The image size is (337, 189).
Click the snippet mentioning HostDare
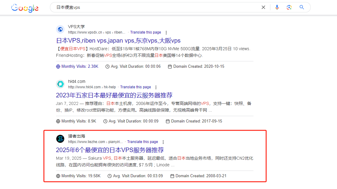pos(154,52)
